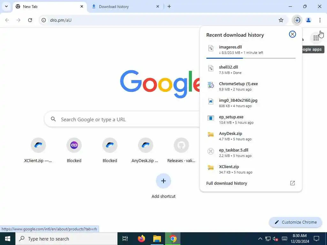
Task: Close the New Tab tab
Action: tap(82, 6)
